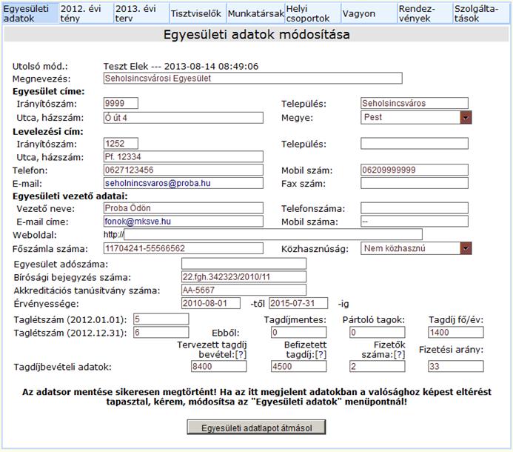Click the empty mailing Település field

coord(415,144)
